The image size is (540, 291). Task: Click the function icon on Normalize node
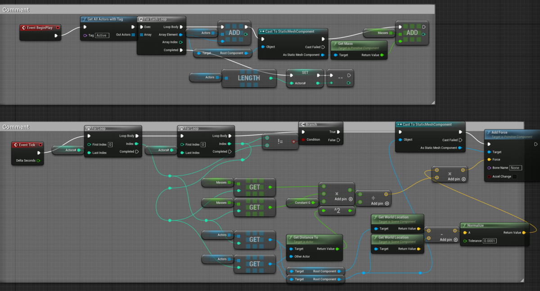464,225
